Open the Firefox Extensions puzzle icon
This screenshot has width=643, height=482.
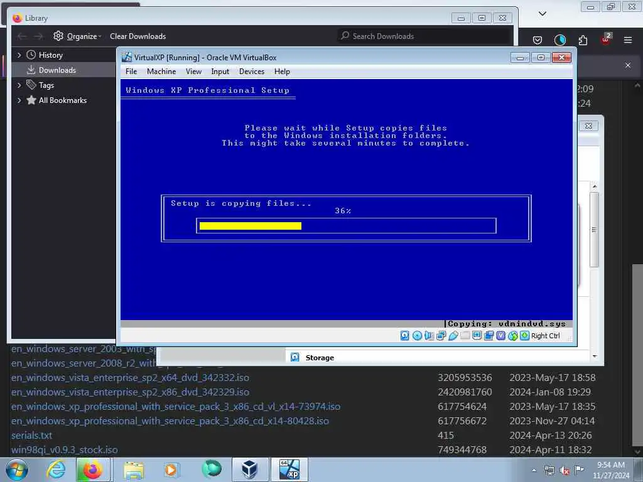click(583, 40)
